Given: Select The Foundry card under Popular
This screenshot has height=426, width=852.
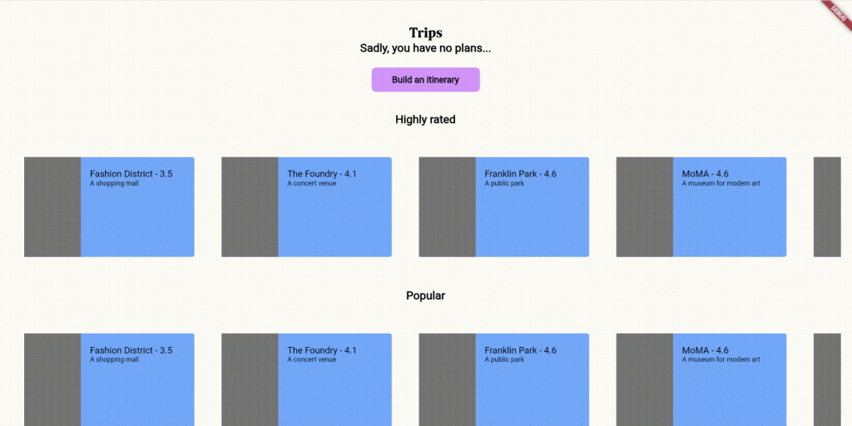Looking at the screenshot, I should tap(306, 379).
